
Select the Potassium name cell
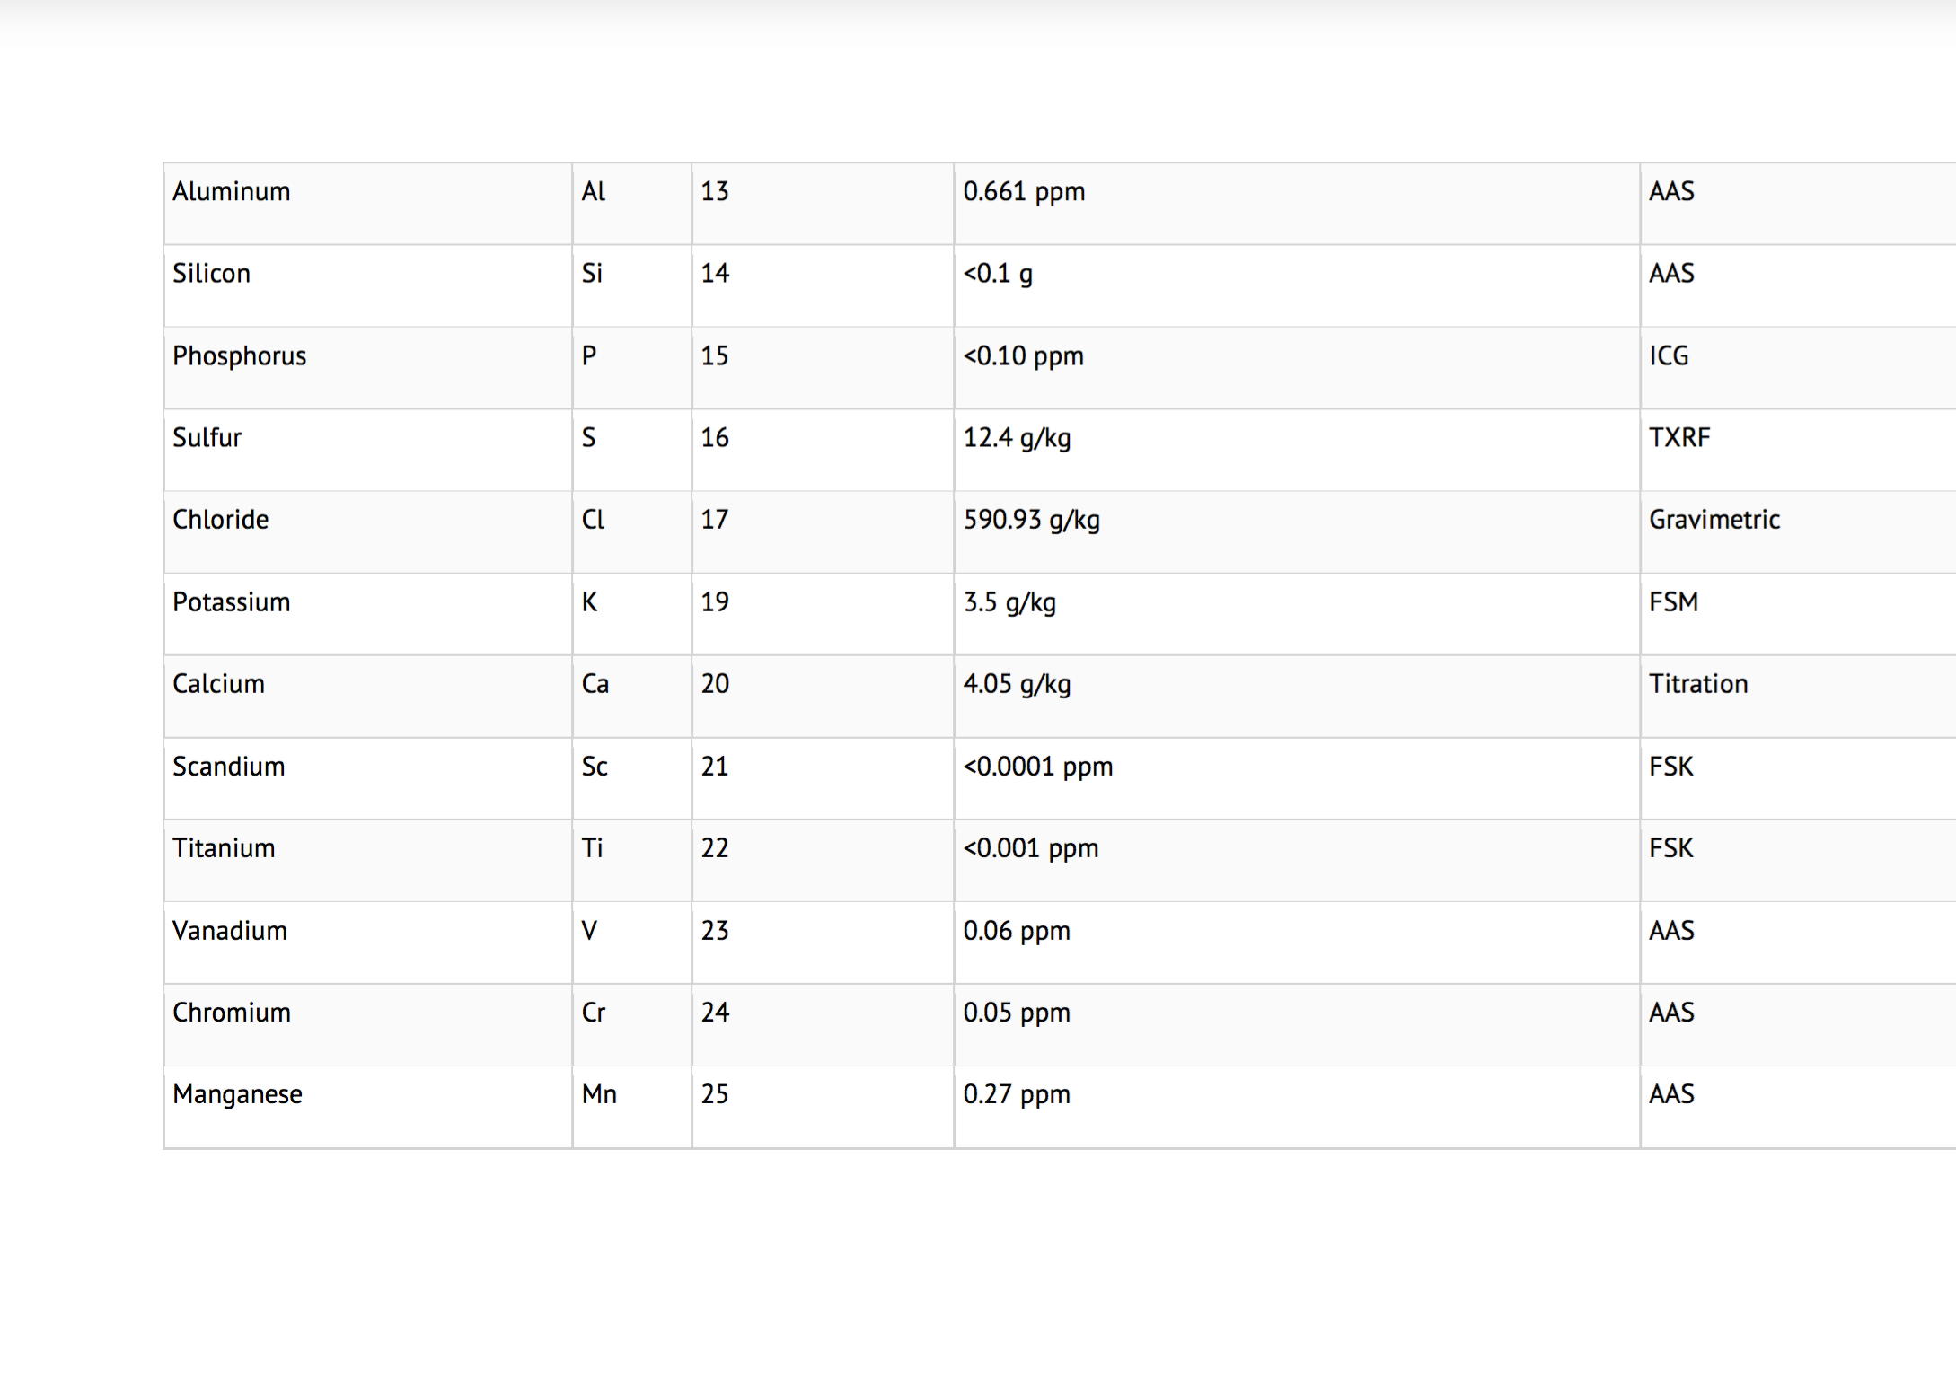tap(232, 601)
